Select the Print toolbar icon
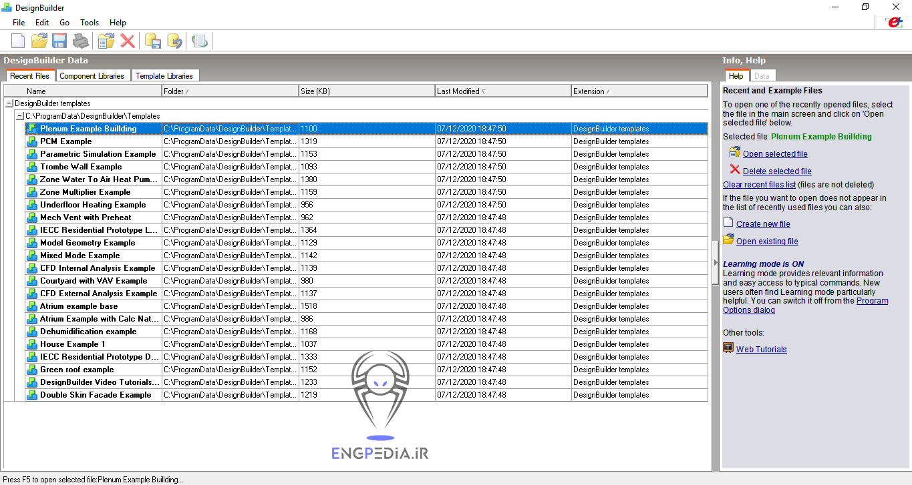Image resolution: width=912 pixels, height=485 pixels. tap(80, 41)
